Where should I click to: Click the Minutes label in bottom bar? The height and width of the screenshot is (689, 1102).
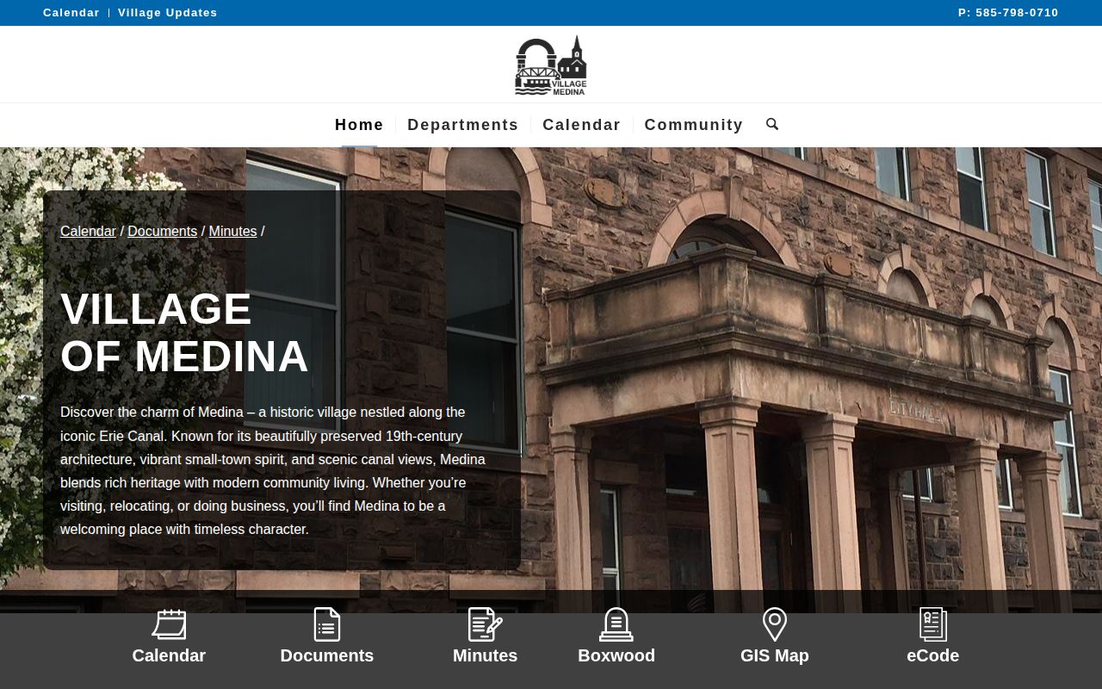point(486,655)
